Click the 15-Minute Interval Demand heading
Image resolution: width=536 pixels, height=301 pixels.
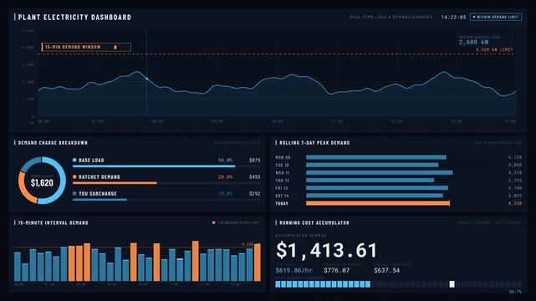pyautogui.click(x=53, y=222)
